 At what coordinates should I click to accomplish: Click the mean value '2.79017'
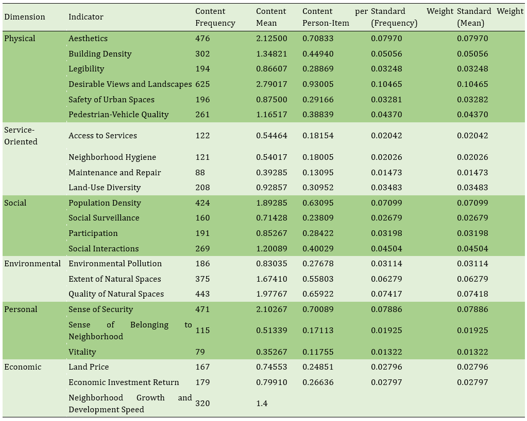pyautogui.click(x=271, y=84)
